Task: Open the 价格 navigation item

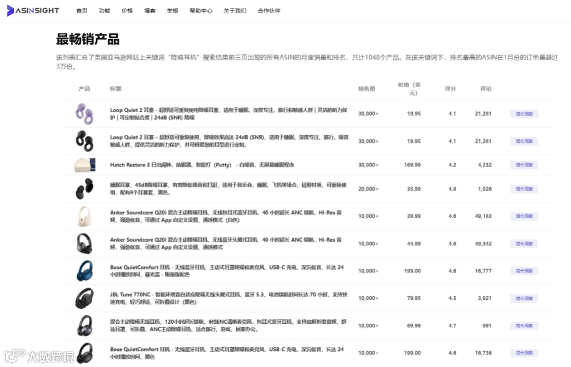Action: click(127, 11)
